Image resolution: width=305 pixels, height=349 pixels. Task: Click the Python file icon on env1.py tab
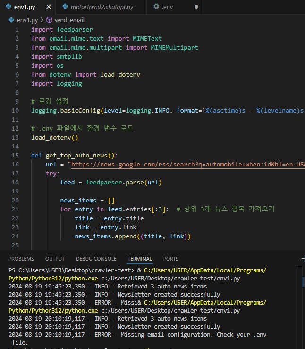[8, 7]
